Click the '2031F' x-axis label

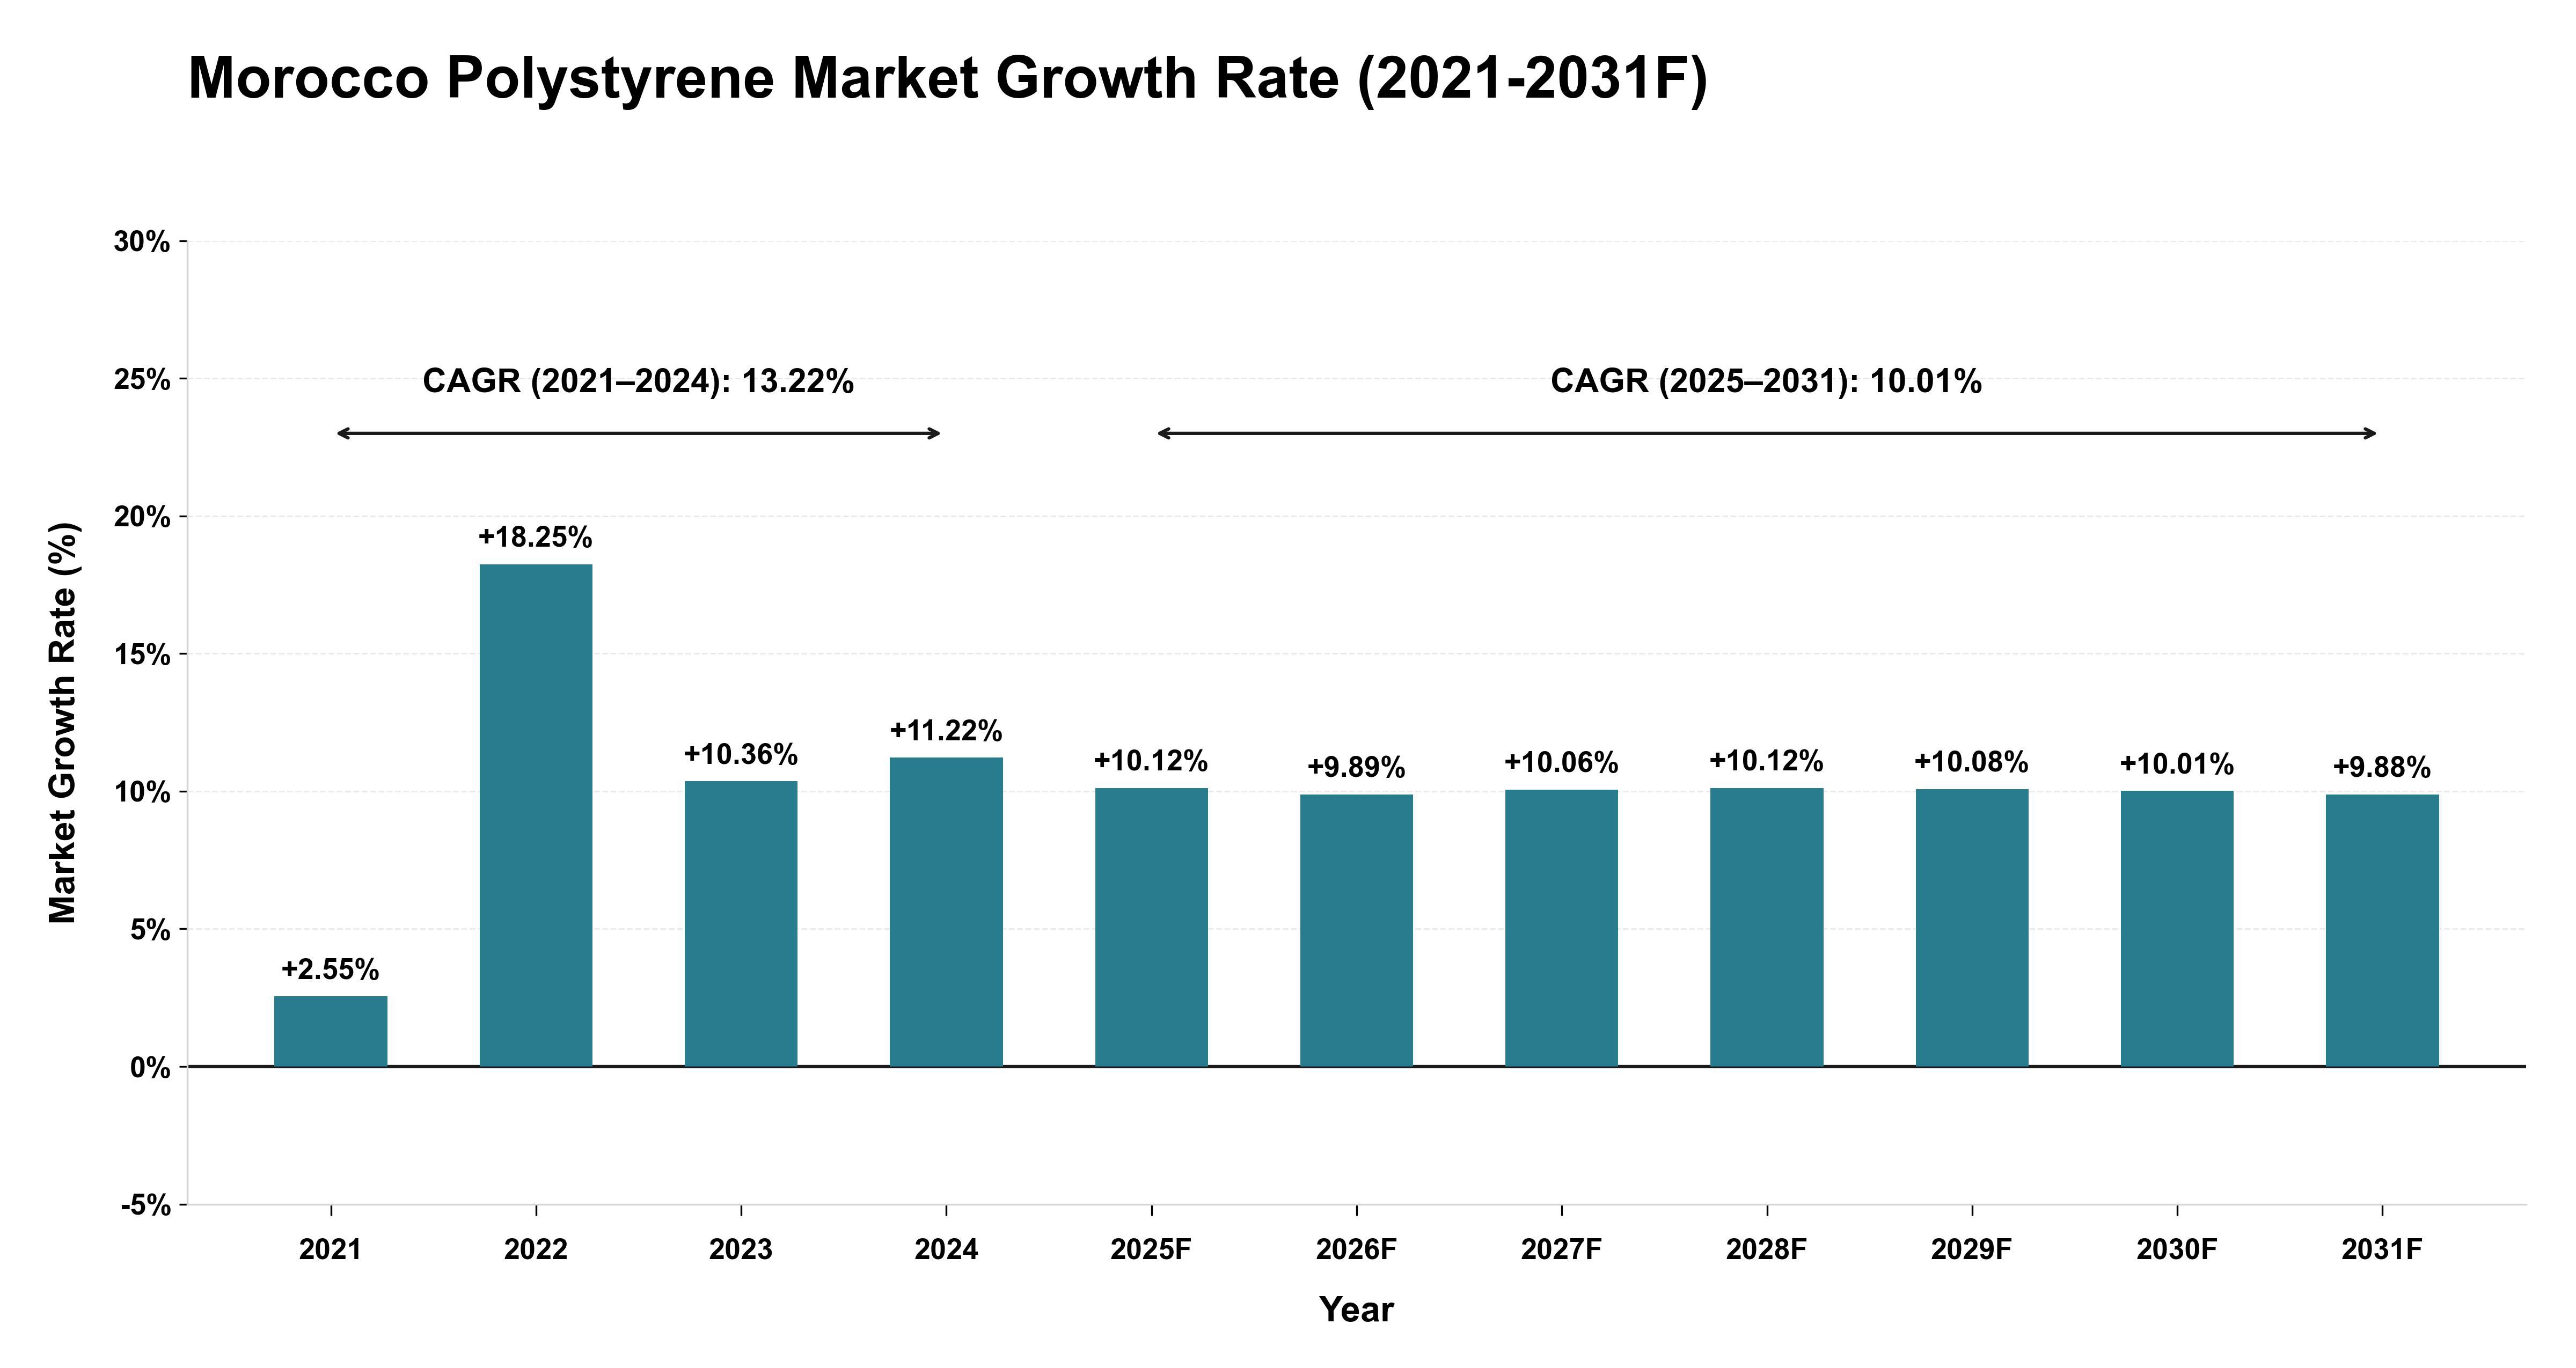(2382, 1250)
